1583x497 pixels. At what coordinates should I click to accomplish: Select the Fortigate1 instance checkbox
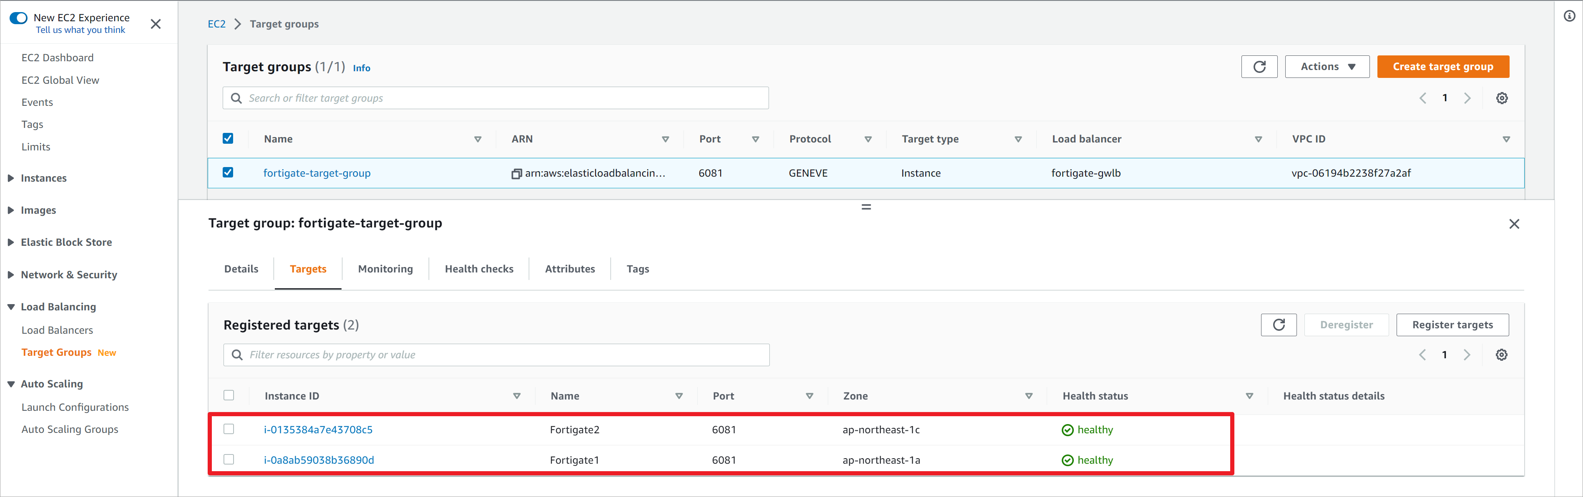pyautogui.click(x=229, y=459)
